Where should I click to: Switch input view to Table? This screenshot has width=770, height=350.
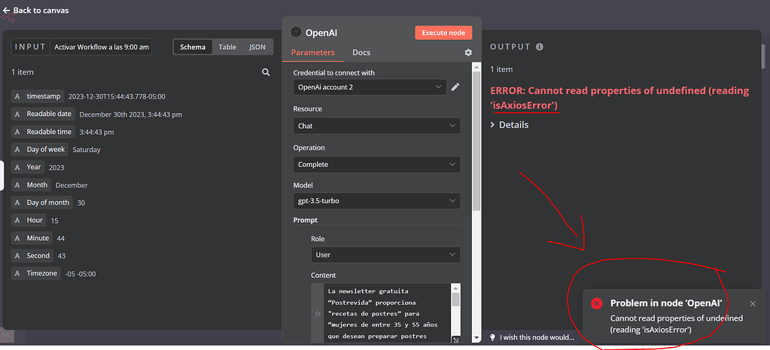pyautogui.click(x=227, y=47)
